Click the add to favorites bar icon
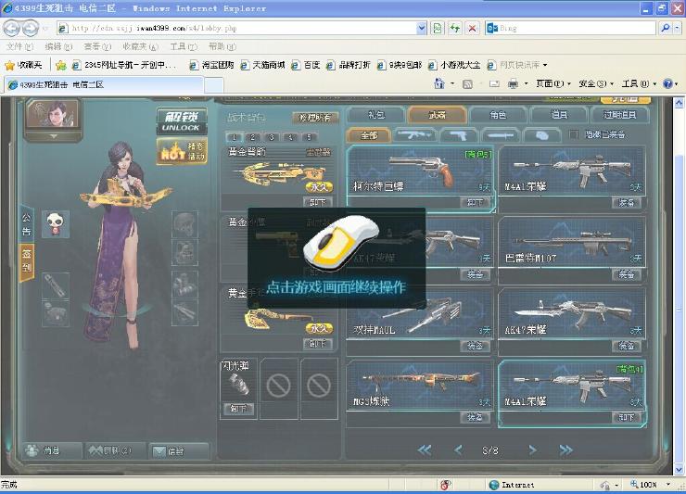This screenshot has width=686, height=494. [61, 65]
